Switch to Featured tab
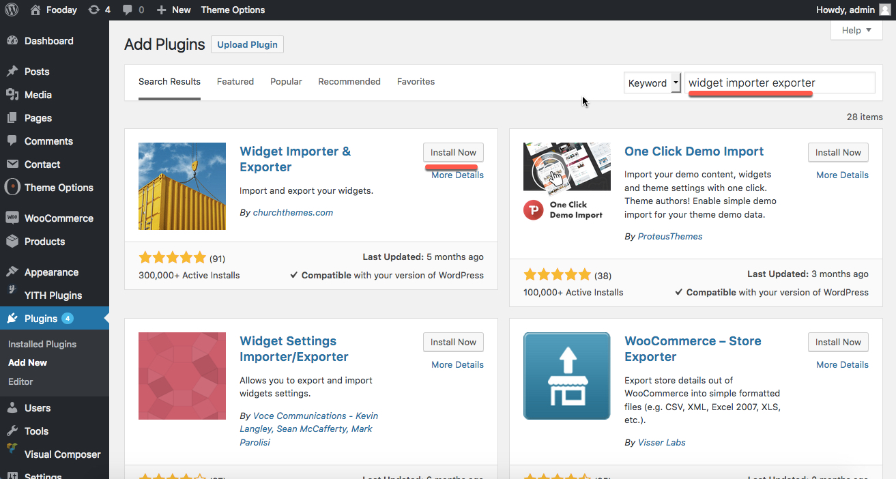Viewport: 896px width, 479px height. coord(235,82)
